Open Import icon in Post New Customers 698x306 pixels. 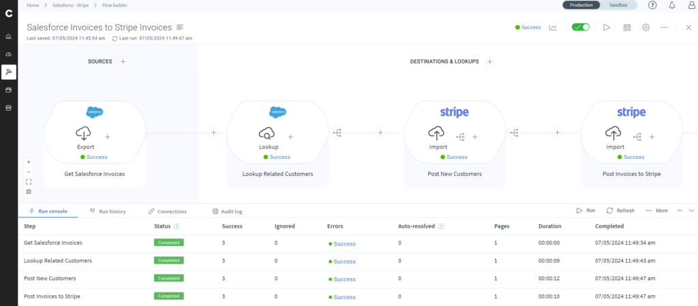click(x=436, y=133)
